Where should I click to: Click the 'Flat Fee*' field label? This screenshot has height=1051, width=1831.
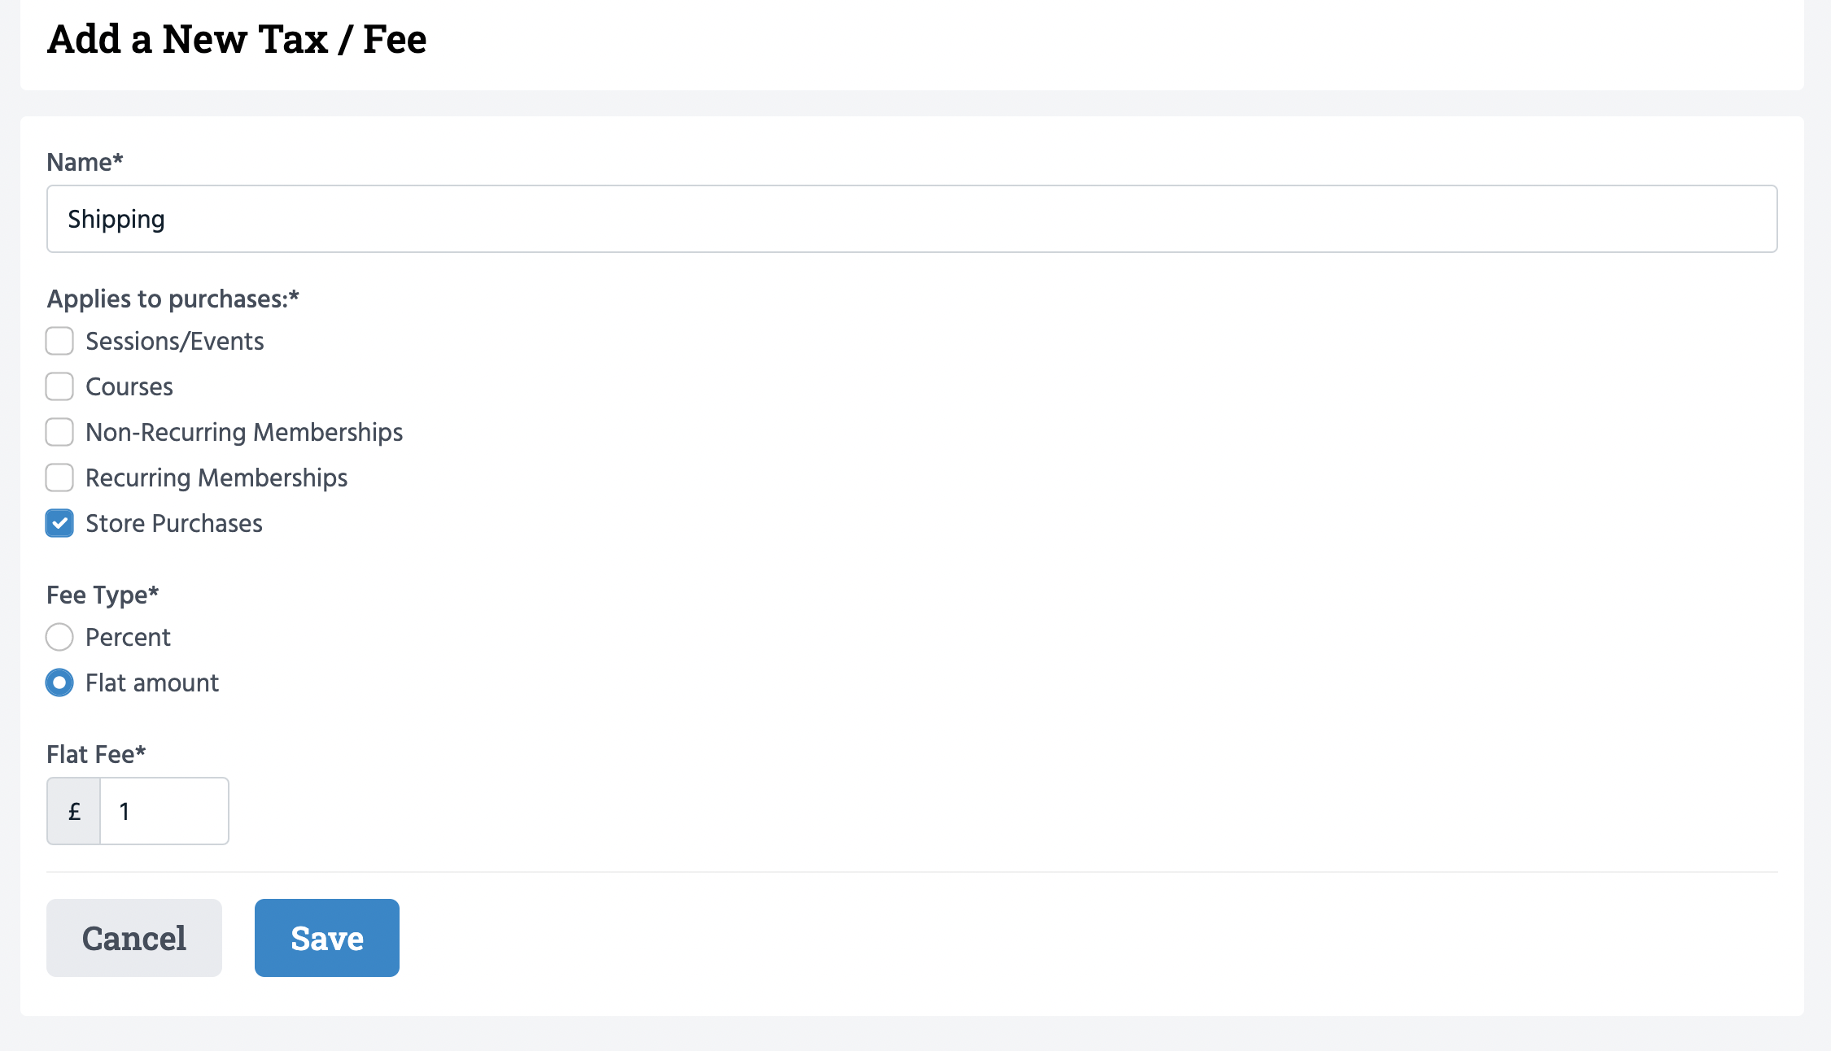(96, 755)
